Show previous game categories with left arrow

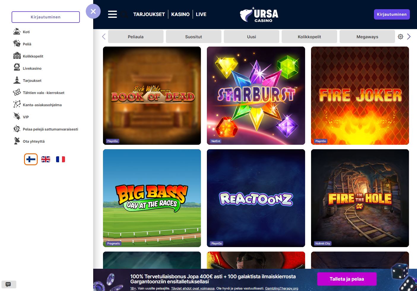pos(104,36)
